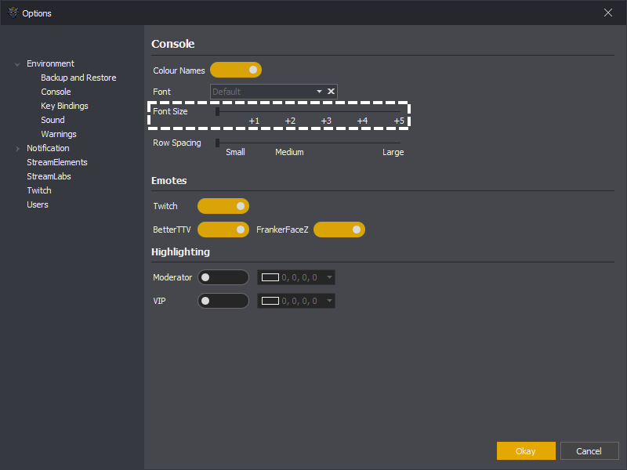Set font size to +4 mark
Screen dimensions: 627x470
362,121
